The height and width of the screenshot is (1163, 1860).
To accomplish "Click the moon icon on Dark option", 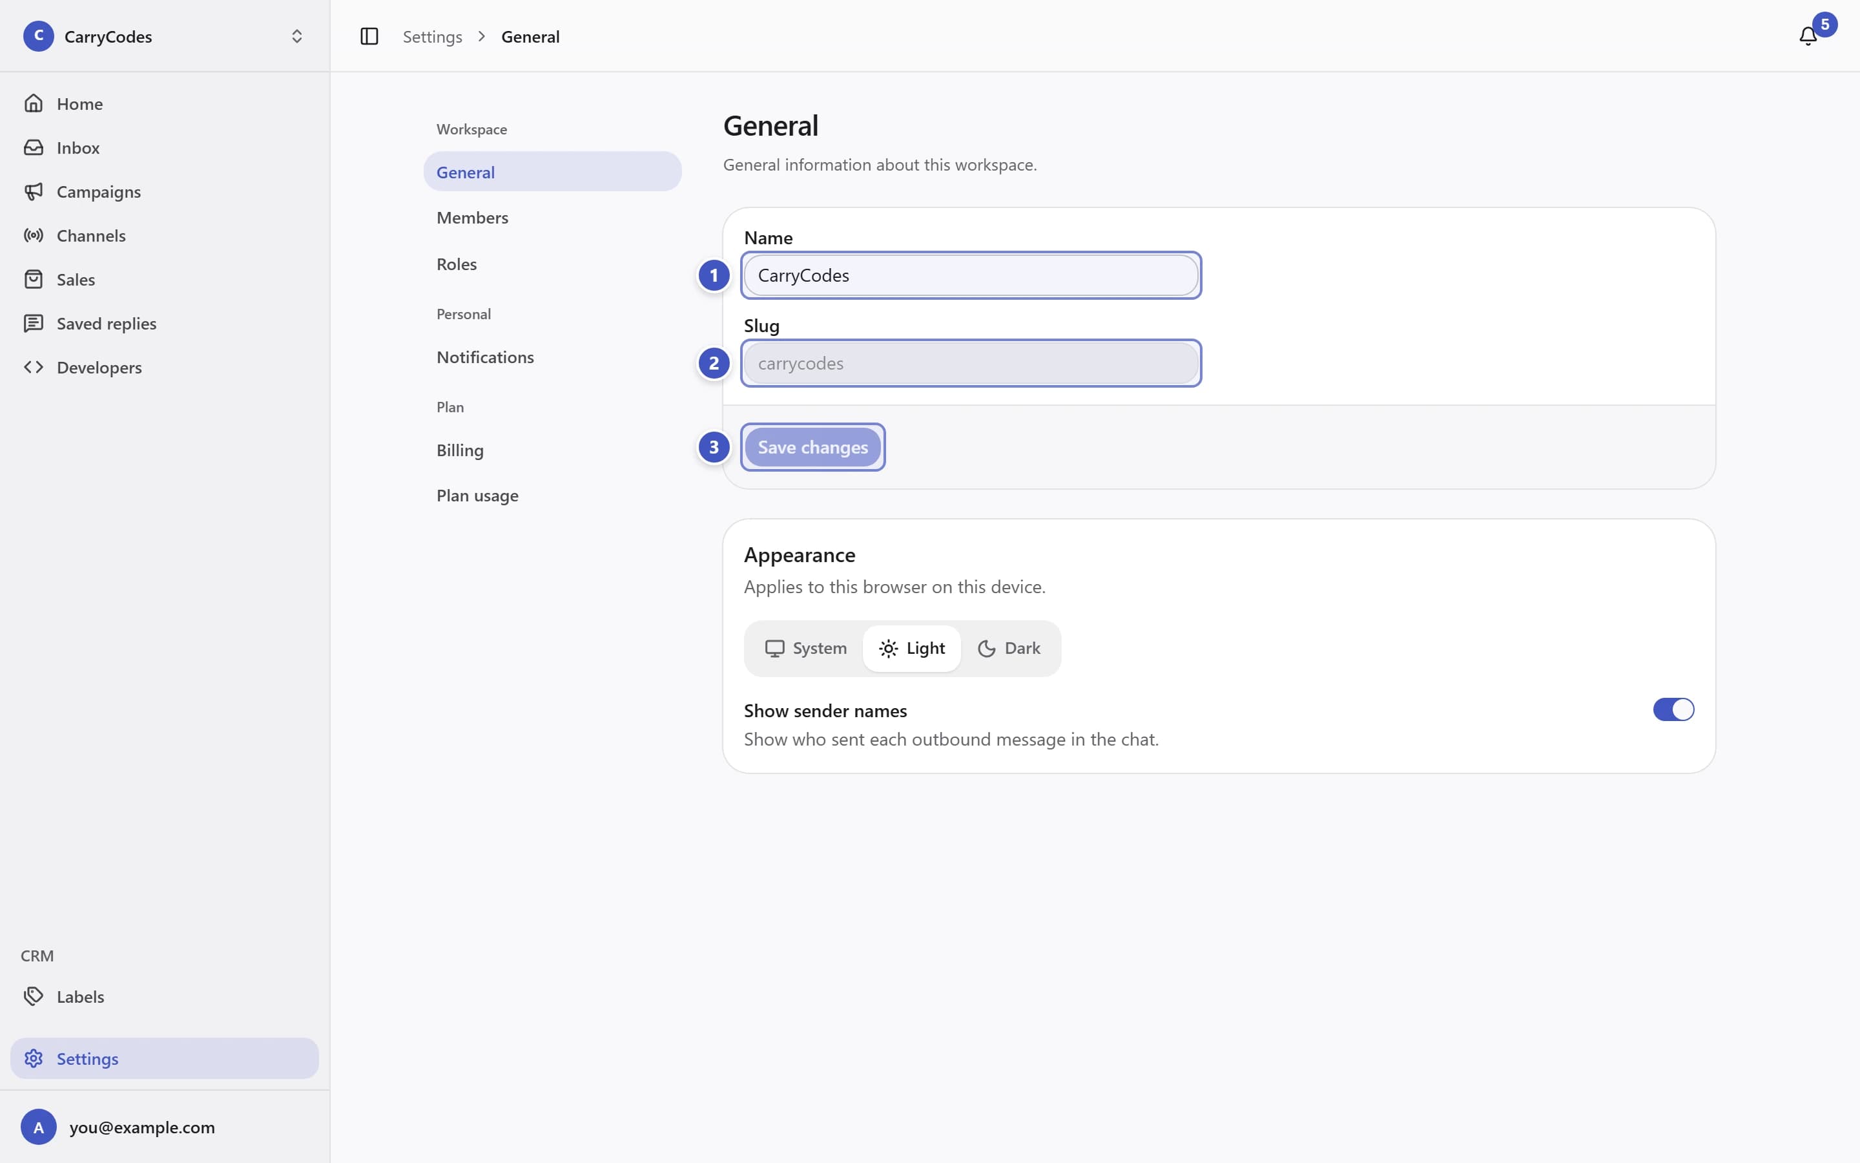I will pyautogui.click(x=986, y=649).
